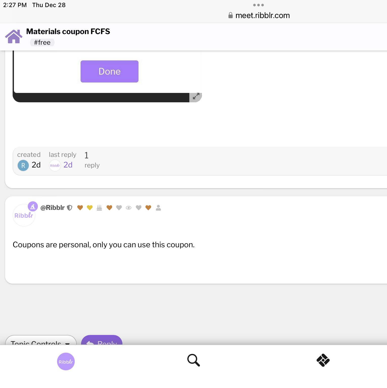Select the birthday cake badge icon

click(x=99, y=208)
